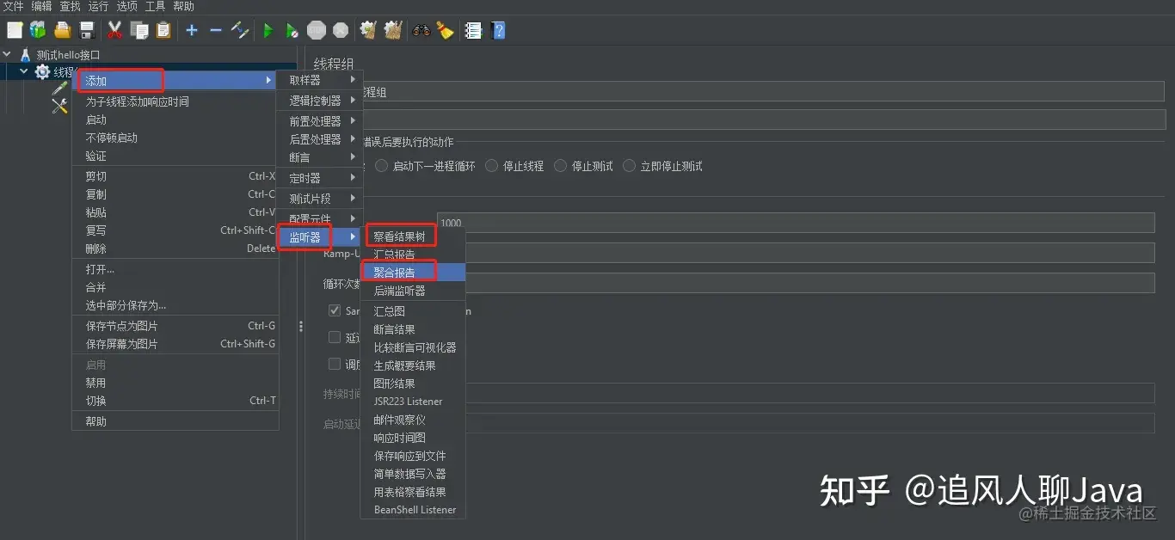Viewport: 1175px width, 540px height.
Task: Click the Toggle enable/disable toolbar icon
Action: click(x=241, y=31)
